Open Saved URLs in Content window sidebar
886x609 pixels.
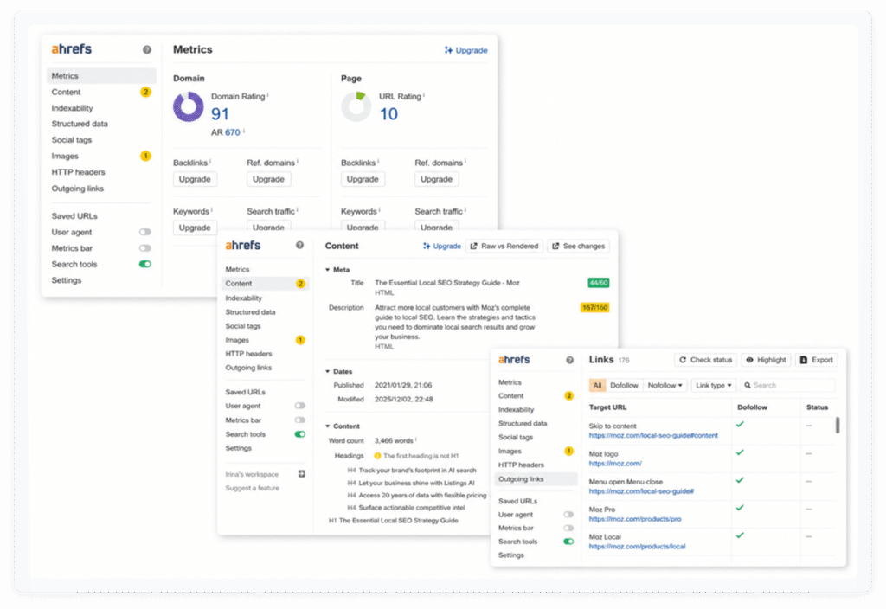245,392
